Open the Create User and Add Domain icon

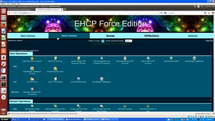(x=79, y=106)
